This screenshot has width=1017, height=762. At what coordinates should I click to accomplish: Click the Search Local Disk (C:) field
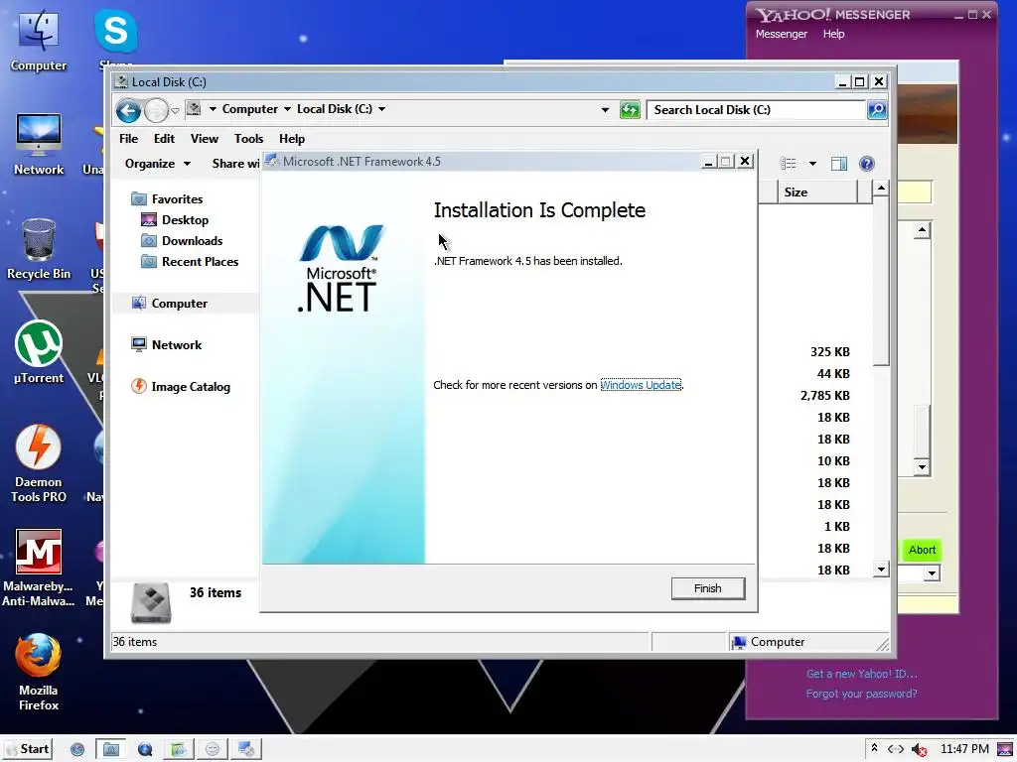click(x=756, y=110)
